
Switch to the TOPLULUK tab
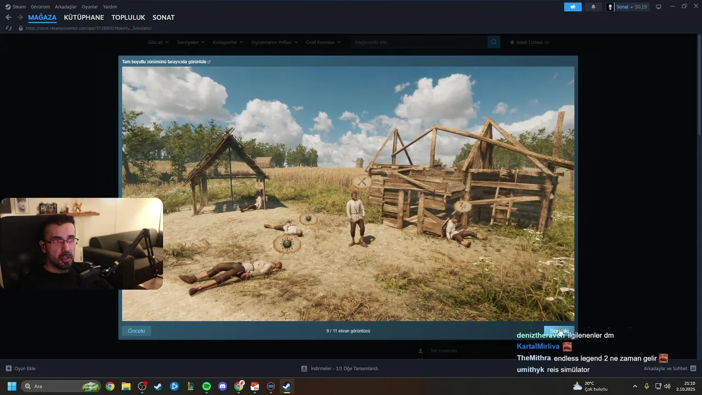128,18
